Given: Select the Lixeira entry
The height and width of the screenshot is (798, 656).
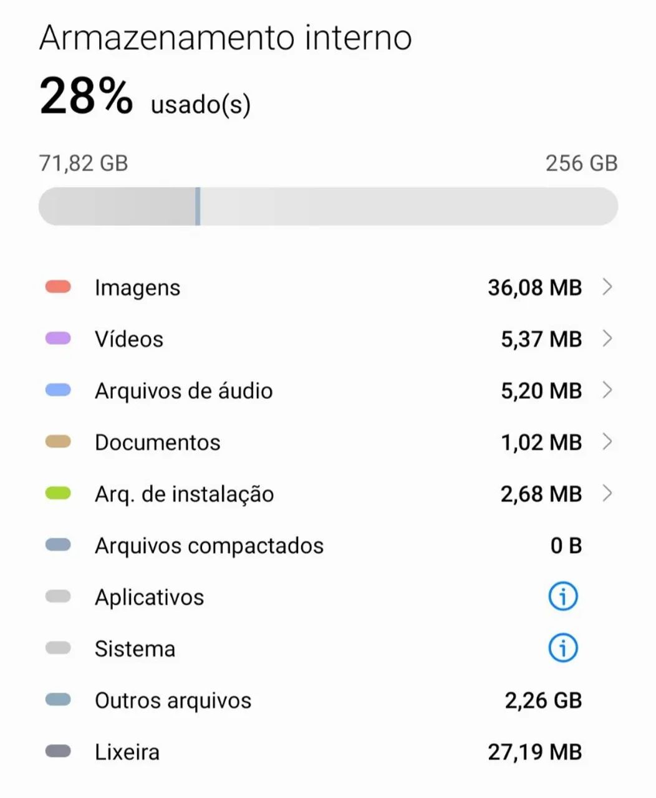Looking at the screenshot, I should (328, 752).
